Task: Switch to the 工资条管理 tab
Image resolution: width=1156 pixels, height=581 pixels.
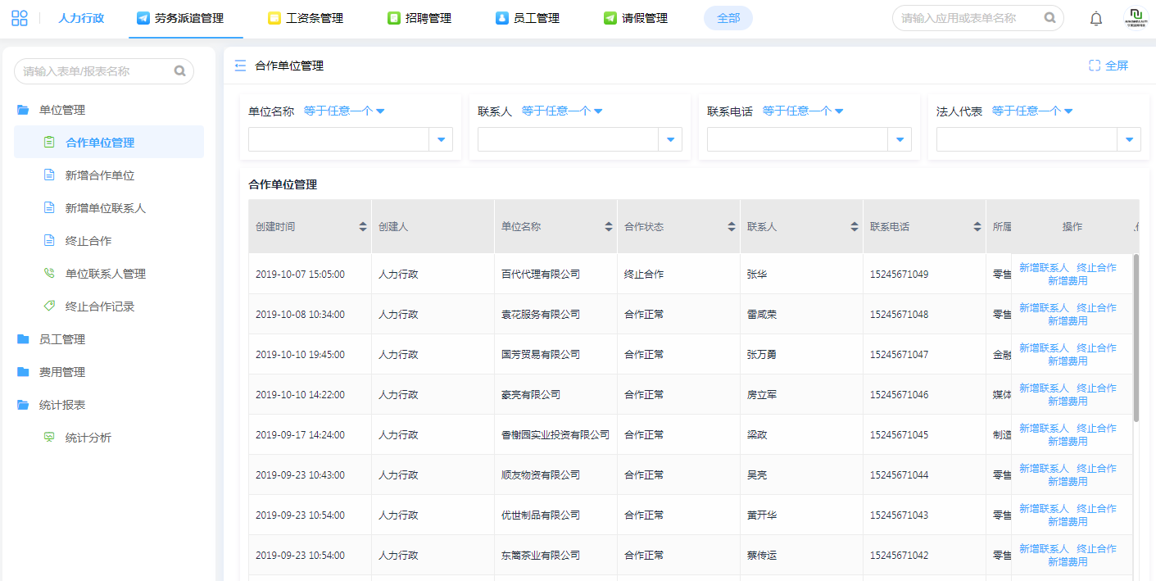Action: (305, 18)
